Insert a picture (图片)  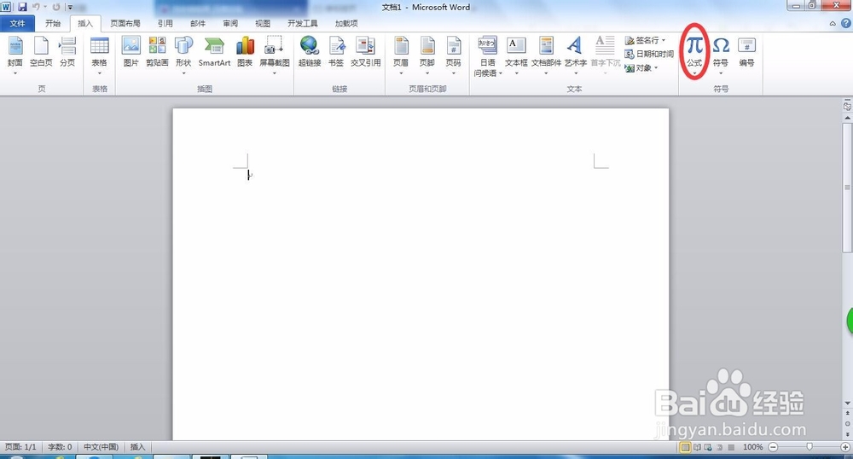(x=131, y=53)
